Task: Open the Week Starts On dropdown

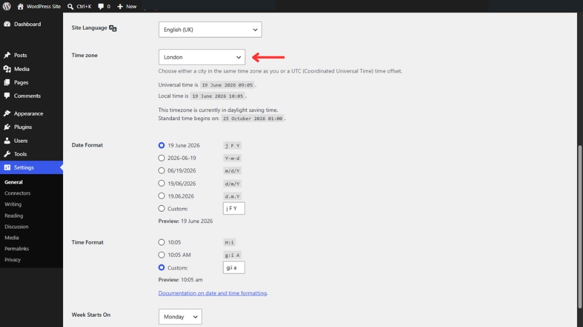Action: click(x=180, y=316)
